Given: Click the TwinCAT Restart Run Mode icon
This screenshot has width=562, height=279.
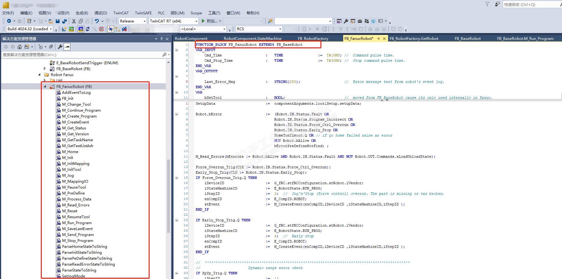Looking at the screenshot, I should point(71,29).
